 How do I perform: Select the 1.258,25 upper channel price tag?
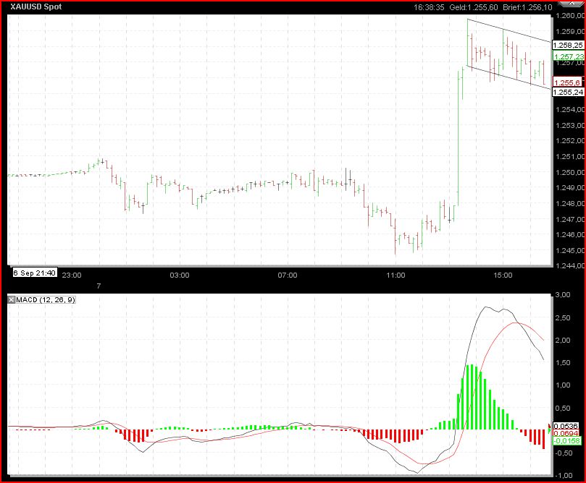pyautogui.click(x=567, y=45)
